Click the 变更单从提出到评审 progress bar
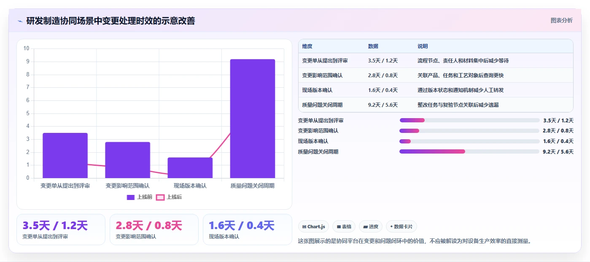 [469, 120]
